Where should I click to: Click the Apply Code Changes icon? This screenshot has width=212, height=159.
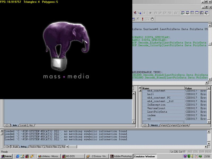click(x=144, y=13)
